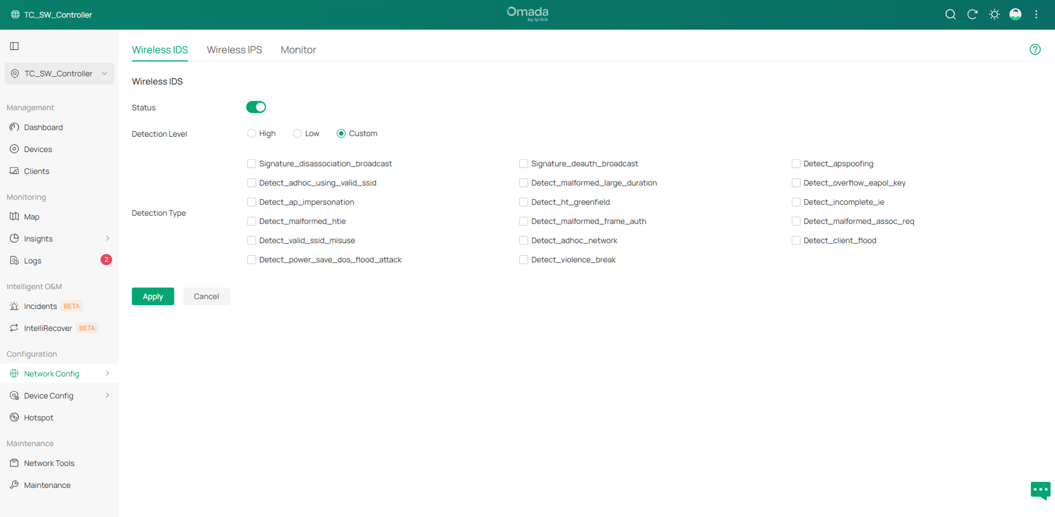Open the user account avatar
This screenshot has height=517, width=1055.
pyautogui.click(x=1015, y=15)
